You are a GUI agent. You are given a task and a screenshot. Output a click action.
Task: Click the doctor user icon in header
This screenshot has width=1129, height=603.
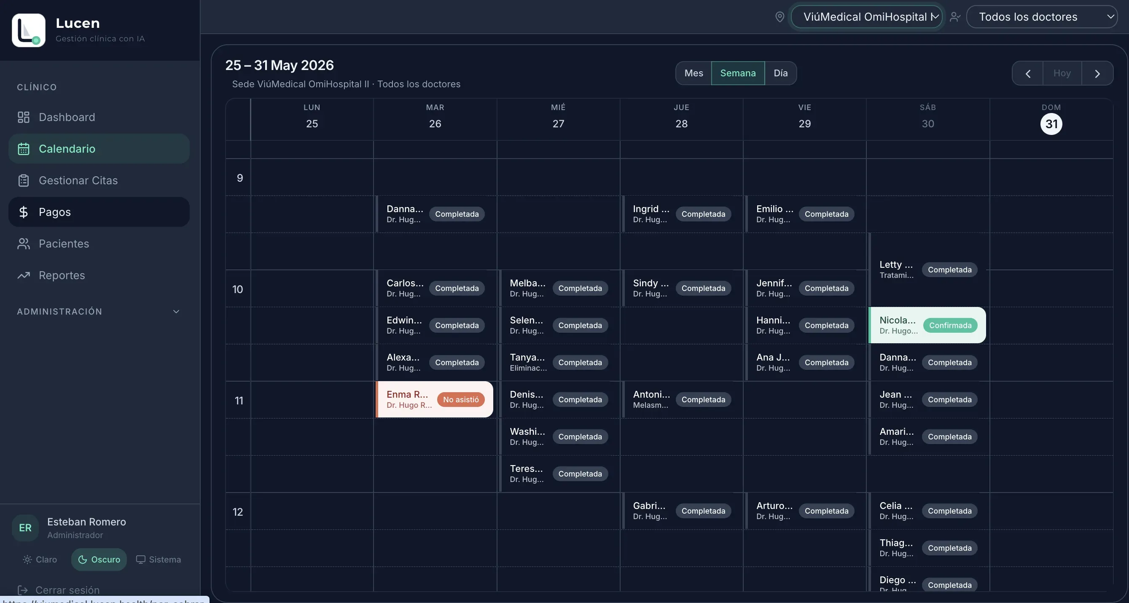pos(954,16)
